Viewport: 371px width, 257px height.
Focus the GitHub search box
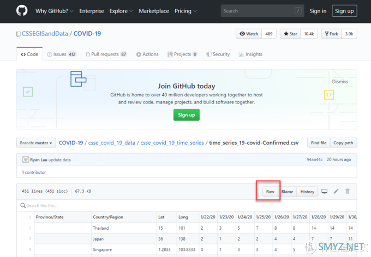pyautogui.click(x=262, y=11)
